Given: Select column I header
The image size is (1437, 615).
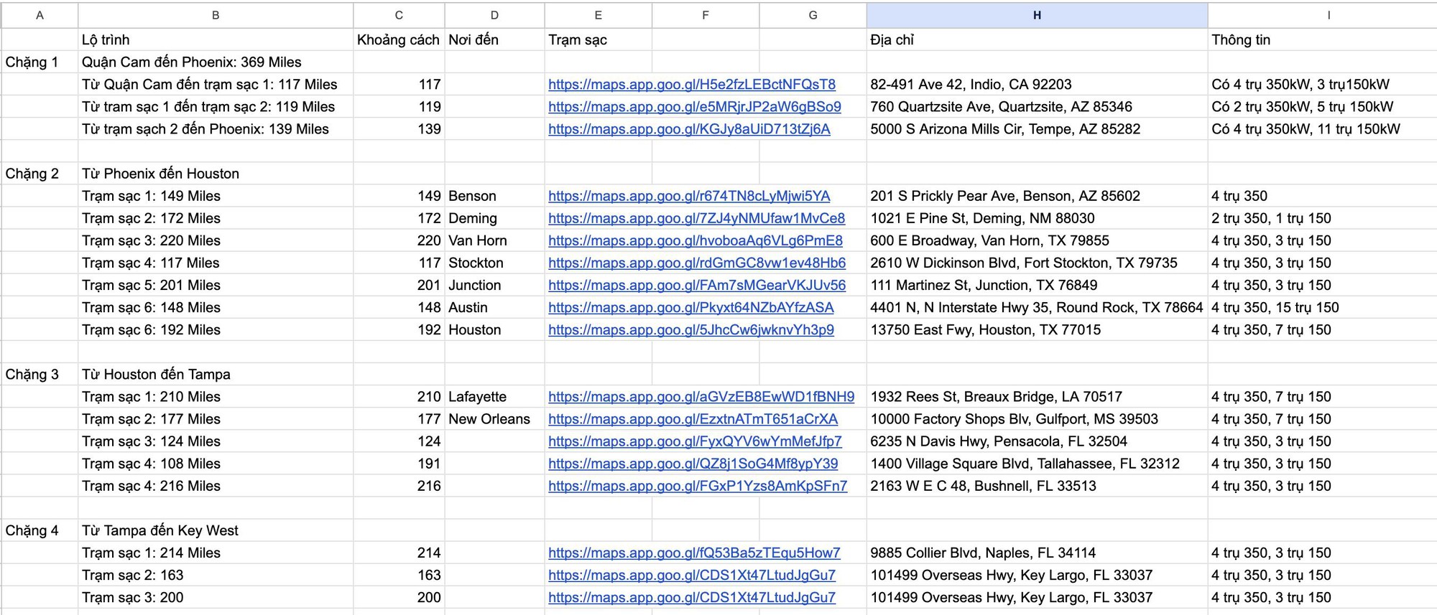Looking at the screenshot, I should tap(1329, 15).
